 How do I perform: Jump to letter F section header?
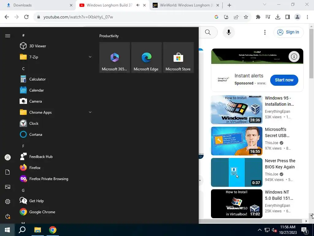[23, 146]
